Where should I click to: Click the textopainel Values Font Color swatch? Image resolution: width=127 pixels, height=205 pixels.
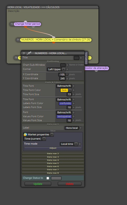pyautogui.click(x=64, y=116)
